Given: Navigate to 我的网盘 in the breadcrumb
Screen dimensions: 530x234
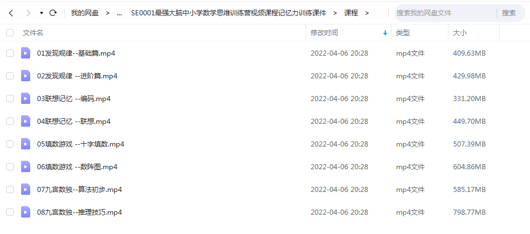Looking at the screenshot, I should click(x=85, y=13).
